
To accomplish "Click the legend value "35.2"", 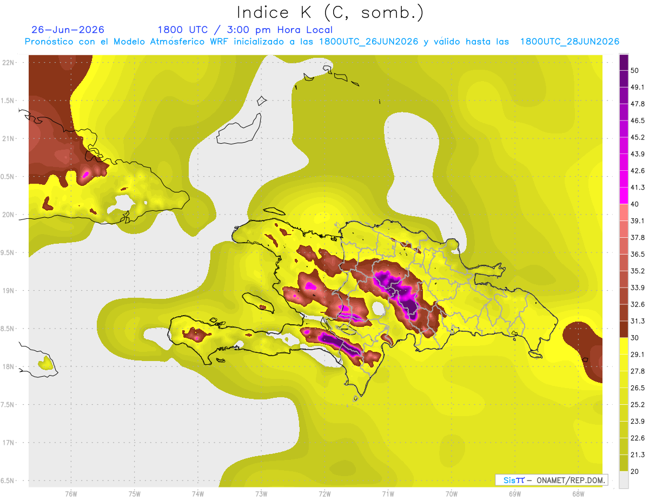I will tap(637, 271).
